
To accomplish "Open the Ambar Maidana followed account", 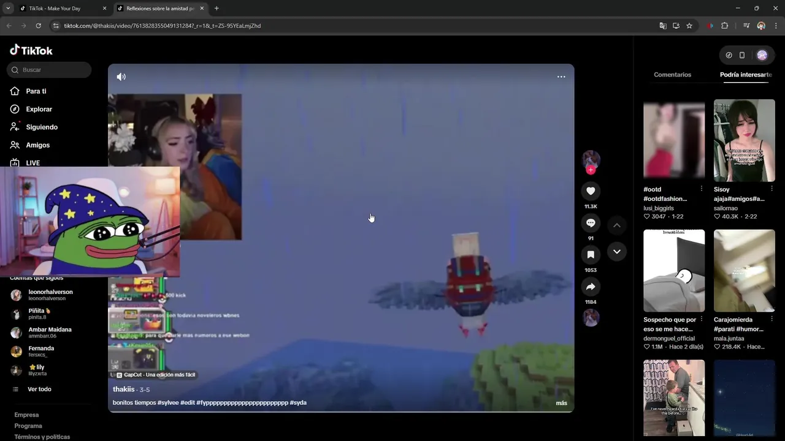I will tap(49, 333).
